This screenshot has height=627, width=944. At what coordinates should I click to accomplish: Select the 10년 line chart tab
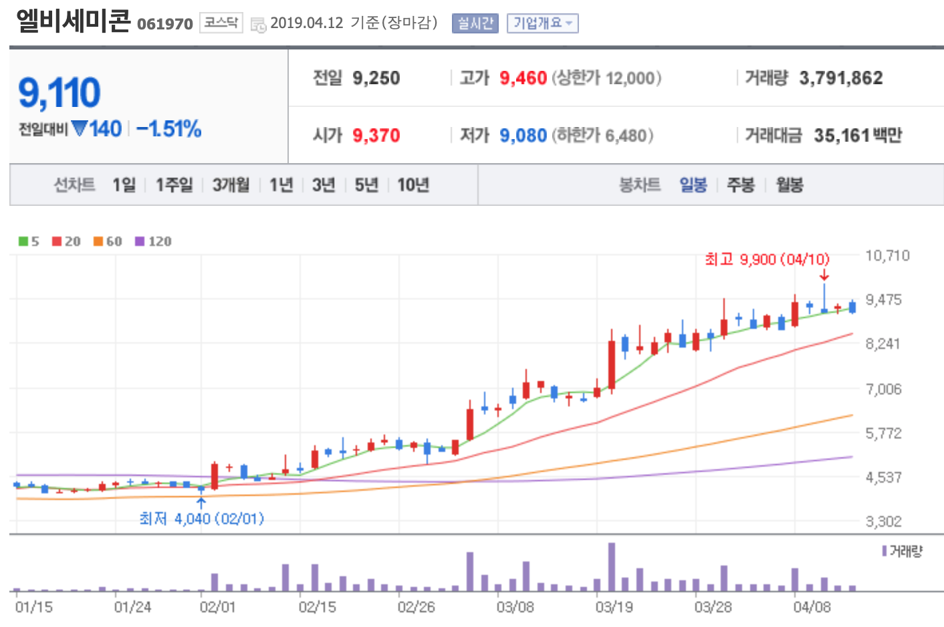[x=413, y=184]
